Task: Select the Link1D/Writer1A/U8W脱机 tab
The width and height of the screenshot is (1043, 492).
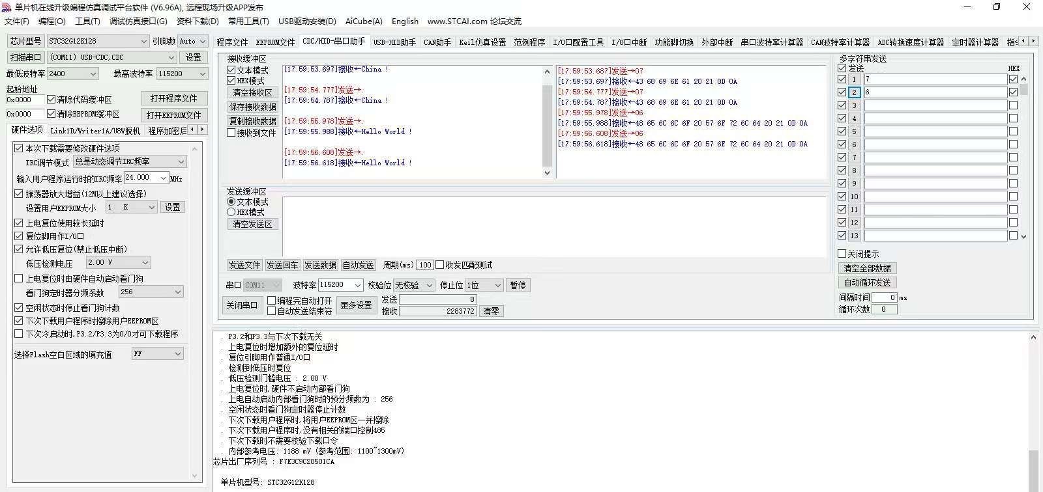Action: click(x=95, y=130)
